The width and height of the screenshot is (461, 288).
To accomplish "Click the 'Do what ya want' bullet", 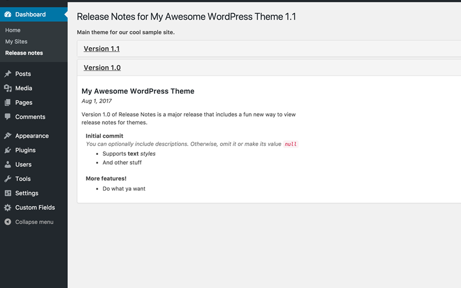I will tap(124, 189).
